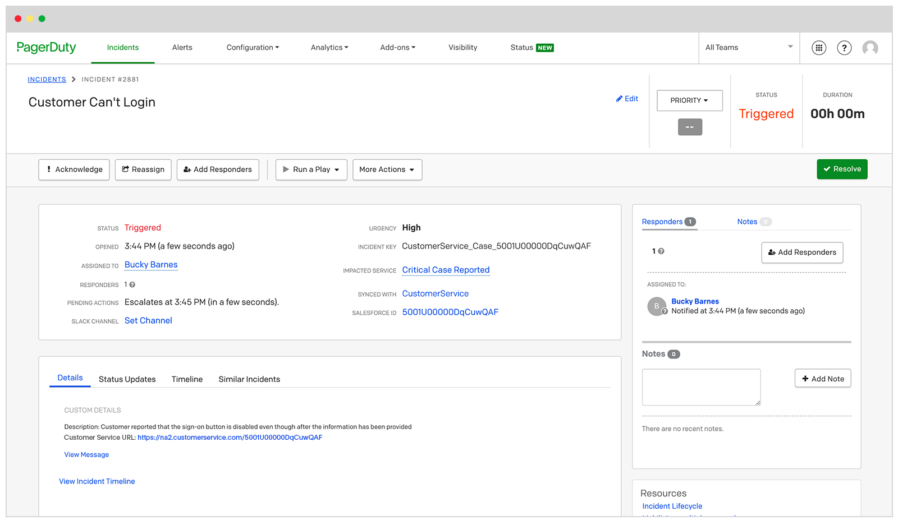Click the Escalates at 3:45 PM text

pyautogui.click(x=201, y=302)
